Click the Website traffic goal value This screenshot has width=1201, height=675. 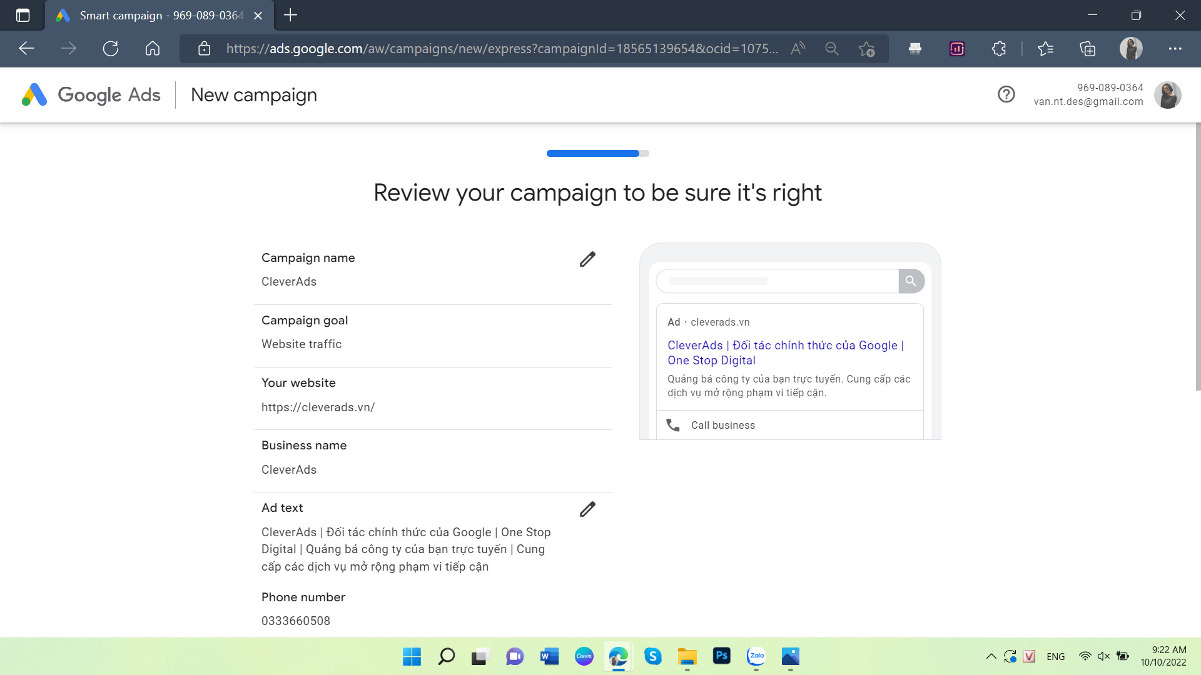pos(302,344)
